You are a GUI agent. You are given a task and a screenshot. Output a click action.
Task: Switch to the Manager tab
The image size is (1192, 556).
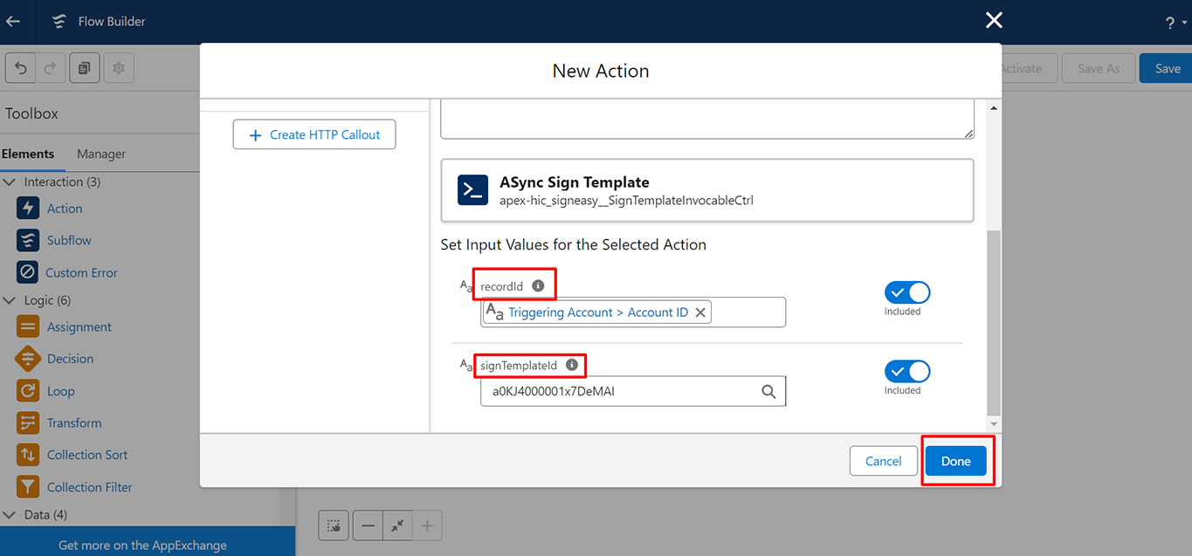(101, 154)
